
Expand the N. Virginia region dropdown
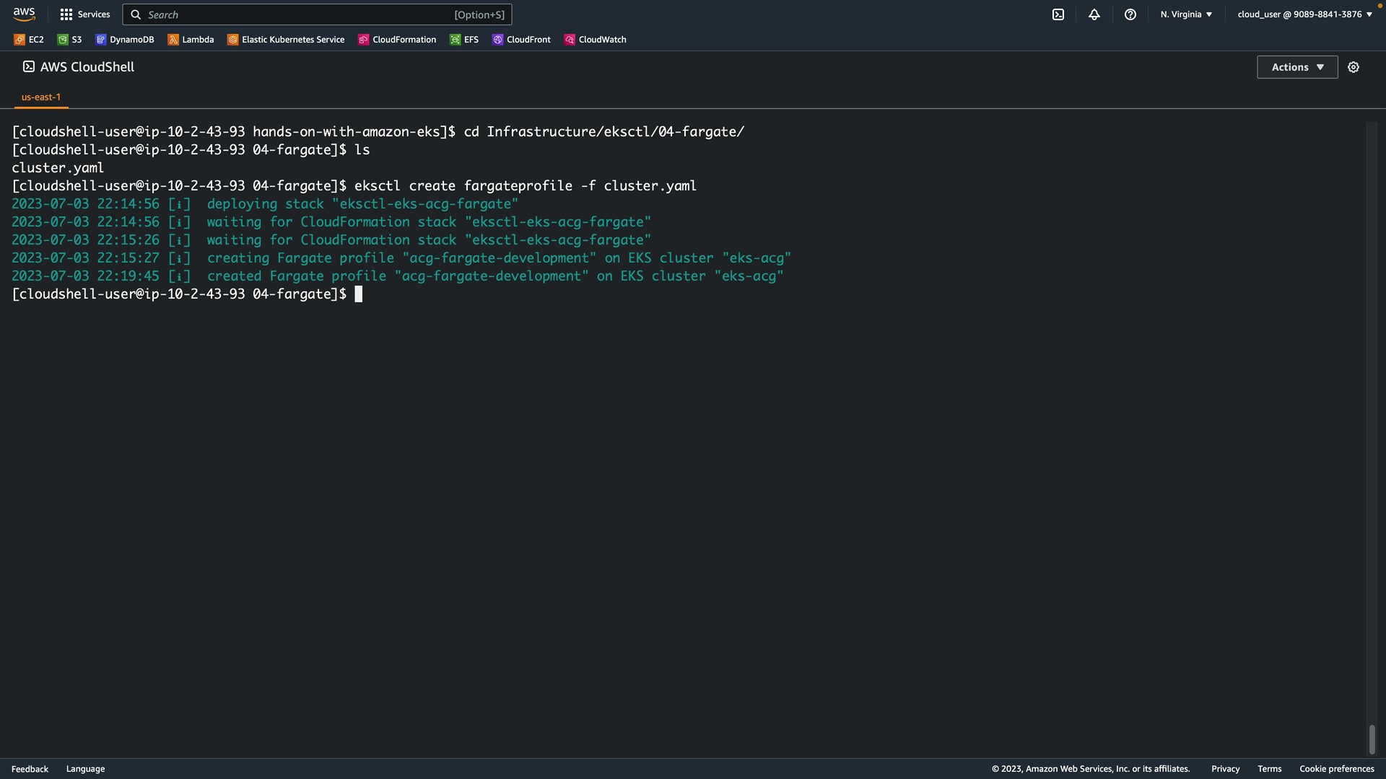(1186, 14)
